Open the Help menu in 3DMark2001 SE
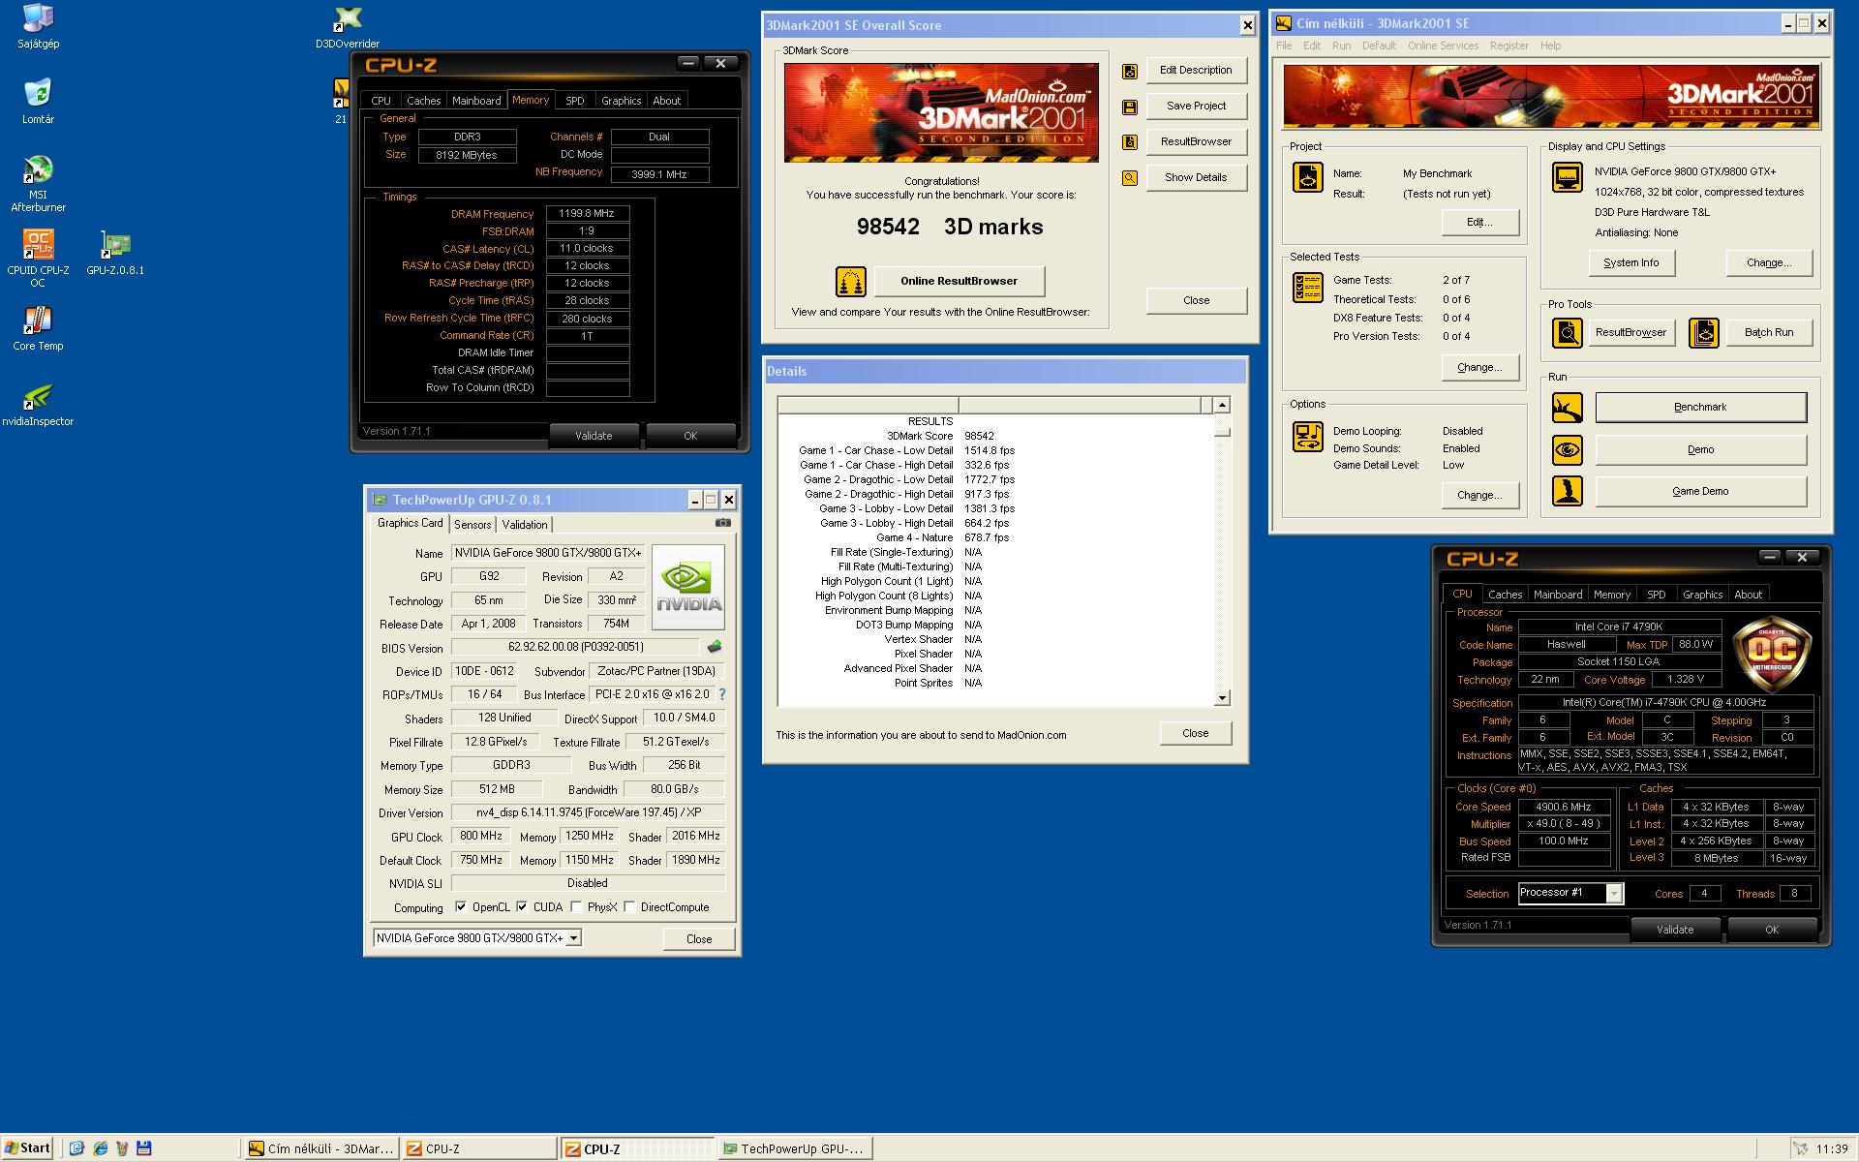The image size is (1859, 1162). pyautogui.click(x=1550, y=46)
